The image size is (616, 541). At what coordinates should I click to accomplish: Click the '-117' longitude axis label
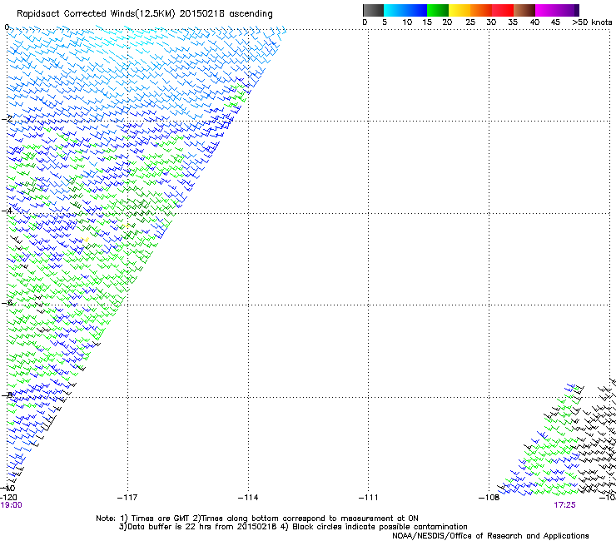tap(127, 498)
